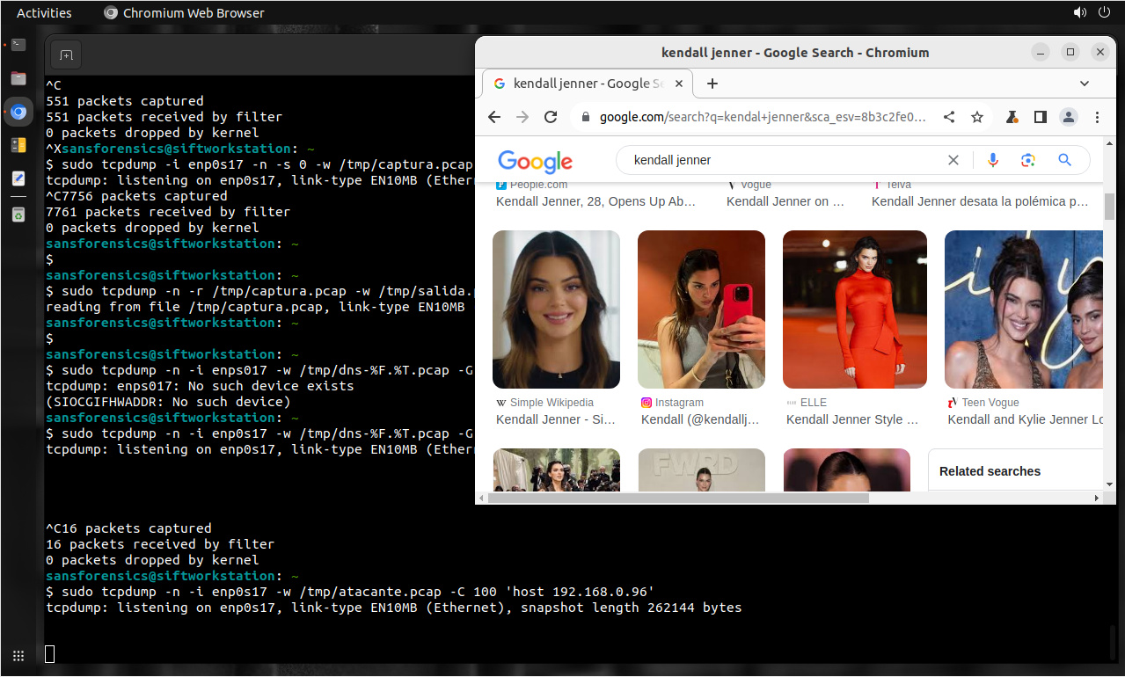The height and width of the screenshot is (677, 1125).
Task: Click the blue magnifier search button
Action: click(x=1064, y=160)
